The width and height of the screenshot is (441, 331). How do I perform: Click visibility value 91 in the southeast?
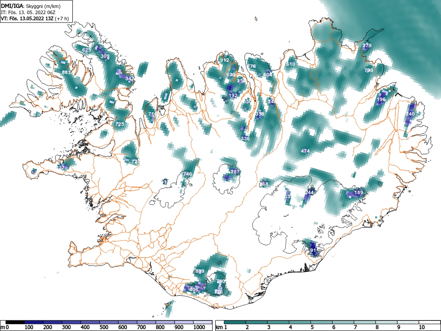click(313, 250)
